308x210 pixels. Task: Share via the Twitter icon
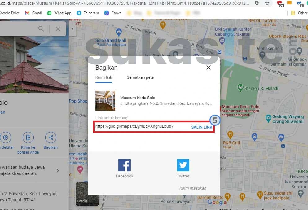[x=183, y=165]
